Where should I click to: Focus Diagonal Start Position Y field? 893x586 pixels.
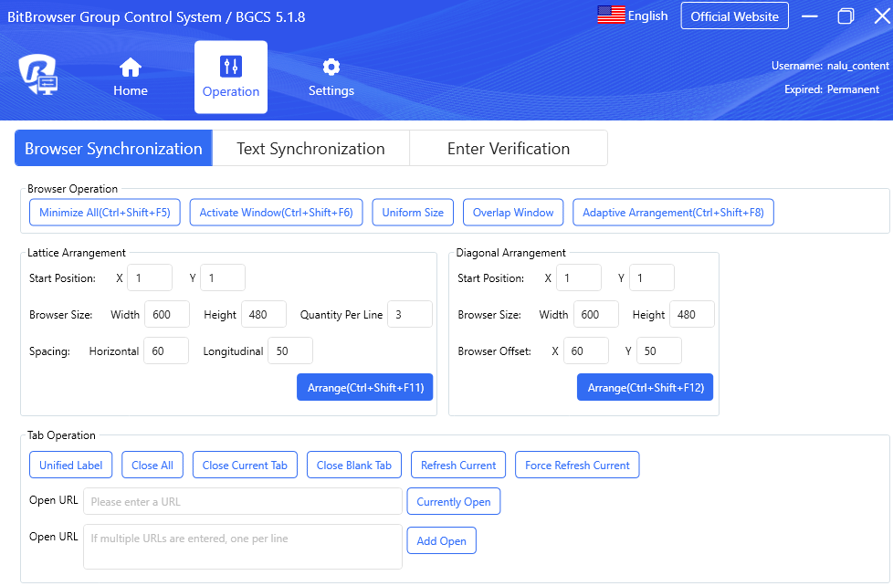pos(652,277)
